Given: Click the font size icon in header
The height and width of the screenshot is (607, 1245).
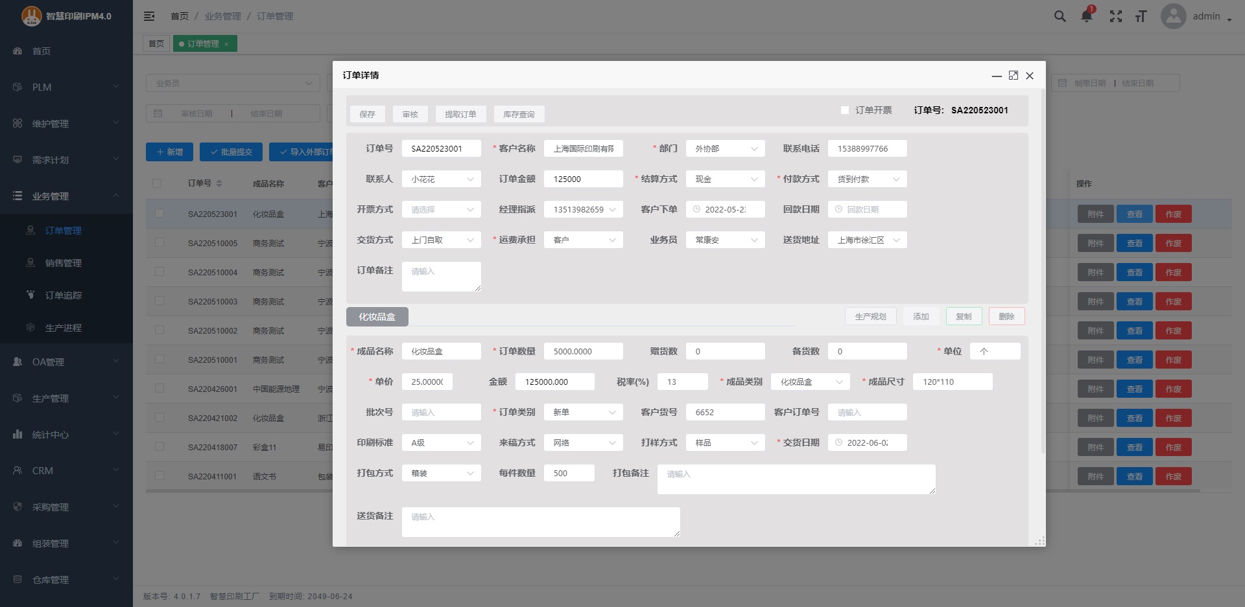Looking at the screenshot, I should click(1141, 16).
